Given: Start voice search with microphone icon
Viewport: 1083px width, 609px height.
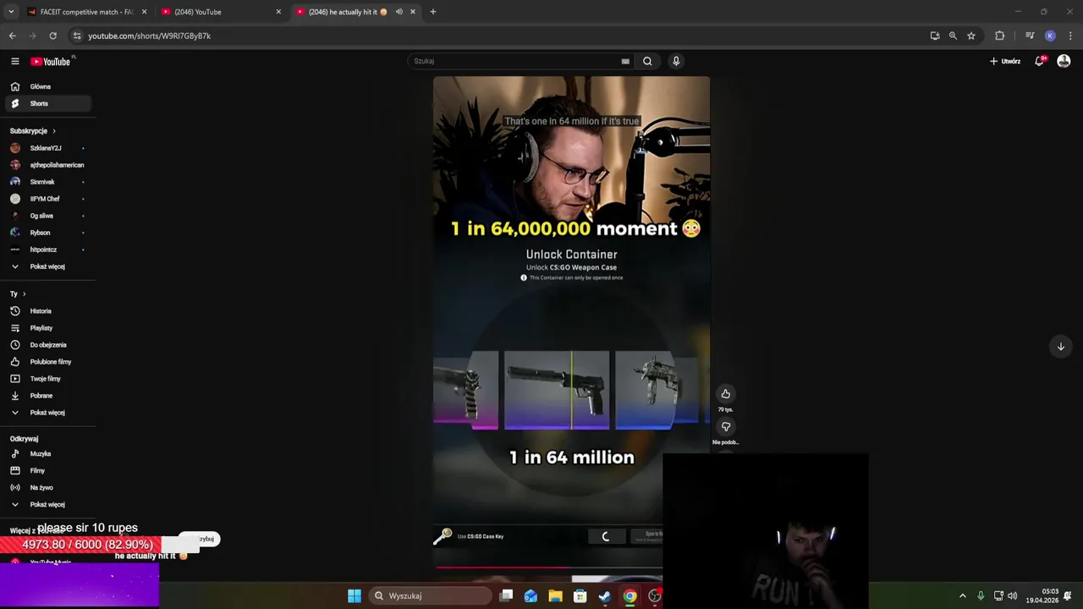Looking at the screenshot, I should click(676, 61).
